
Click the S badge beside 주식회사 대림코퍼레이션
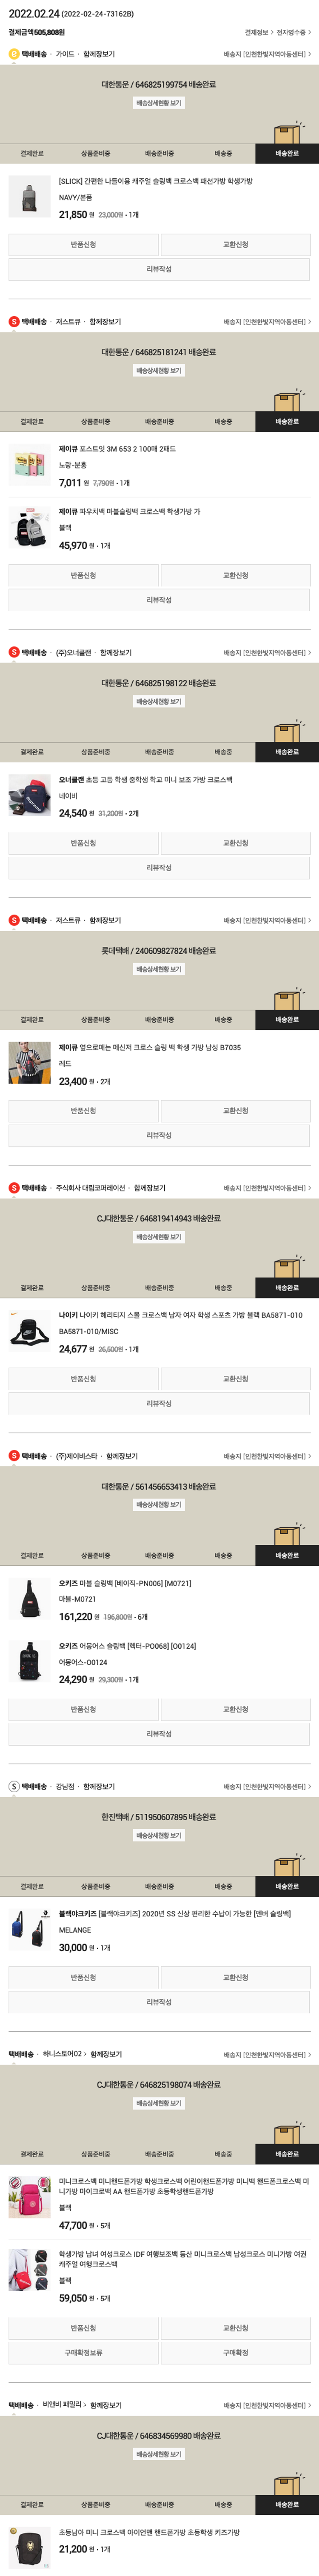[14, 1188]
